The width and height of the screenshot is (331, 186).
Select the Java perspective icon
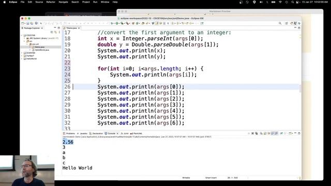(295, 23)
